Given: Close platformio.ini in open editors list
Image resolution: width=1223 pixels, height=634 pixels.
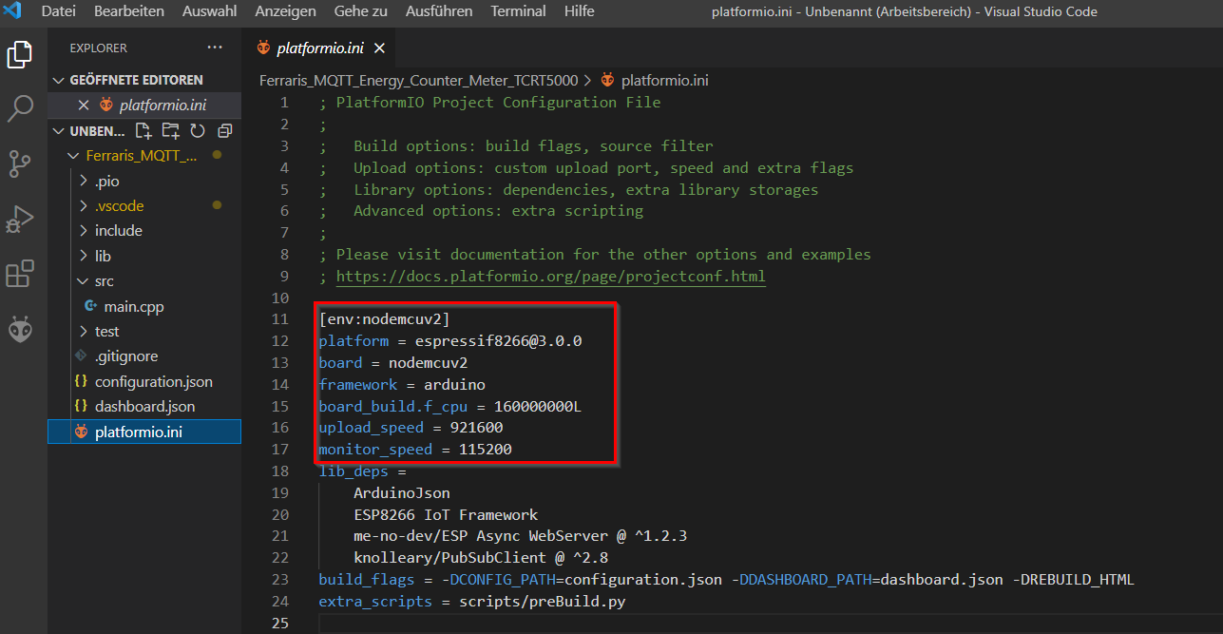Looking at the screenshot, I should pyautogui.click(x=84, y=105).
